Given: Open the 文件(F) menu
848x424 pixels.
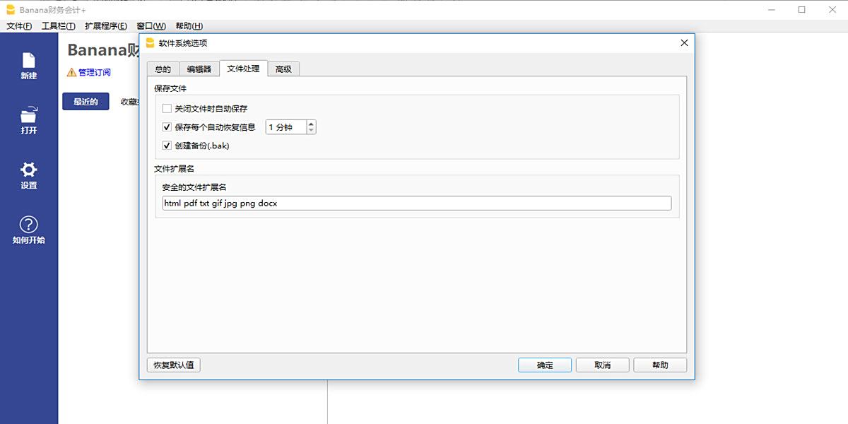Looking at the screenshot, I should [x=19, y=26].
